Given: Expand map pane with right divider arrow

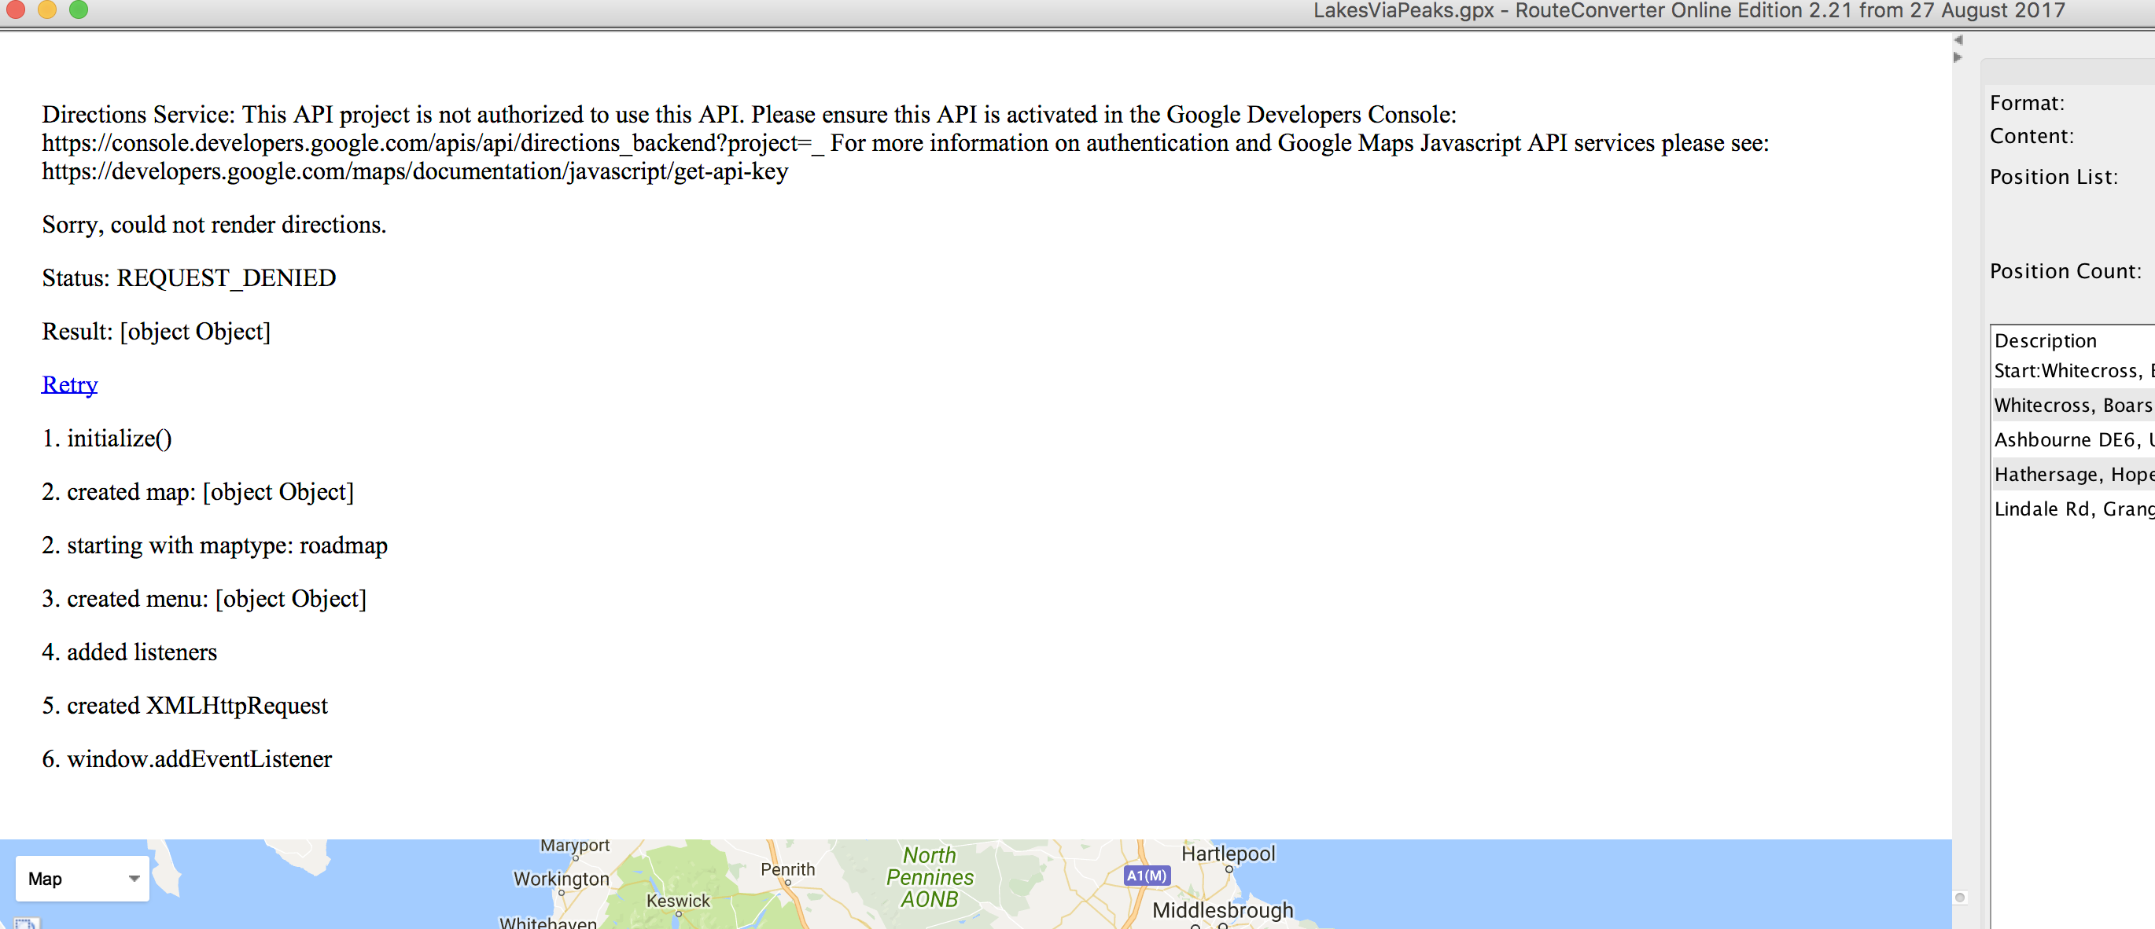Looking at the screenshot, I should (x=1958, y=57).
